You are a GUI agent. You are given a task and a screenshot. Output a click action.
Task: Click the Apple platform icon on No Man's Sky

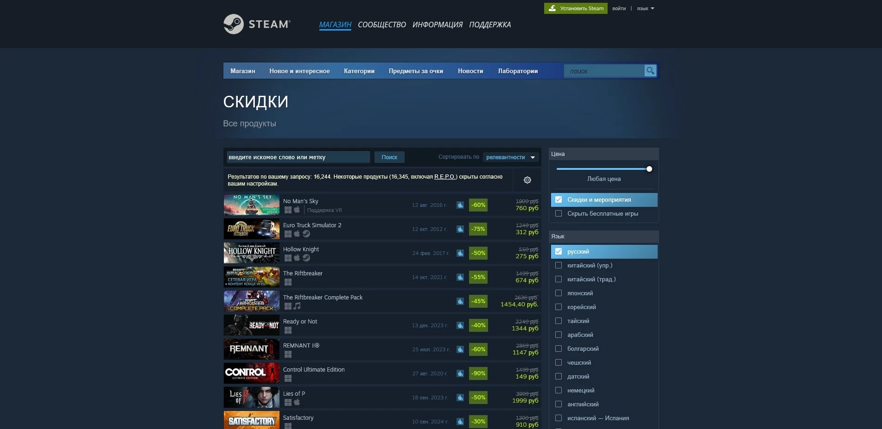point(297,209)
